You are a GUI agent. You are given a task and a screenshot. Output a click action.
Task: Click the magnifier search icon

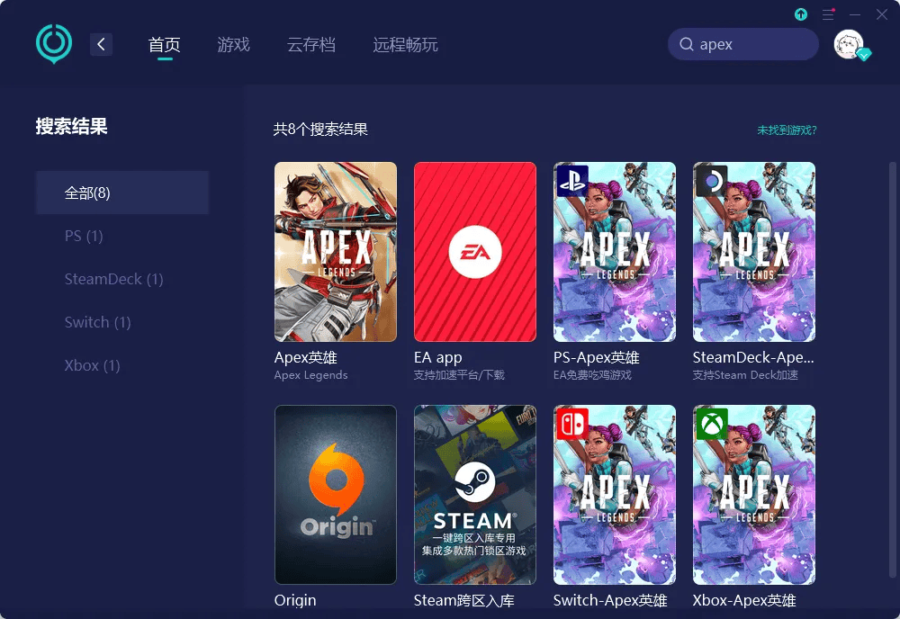click(x=687, y=45)
